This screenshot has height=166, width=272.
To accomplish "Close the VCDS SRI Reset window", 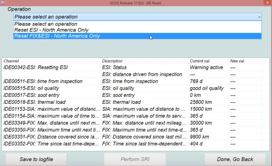I will point(267,3).
